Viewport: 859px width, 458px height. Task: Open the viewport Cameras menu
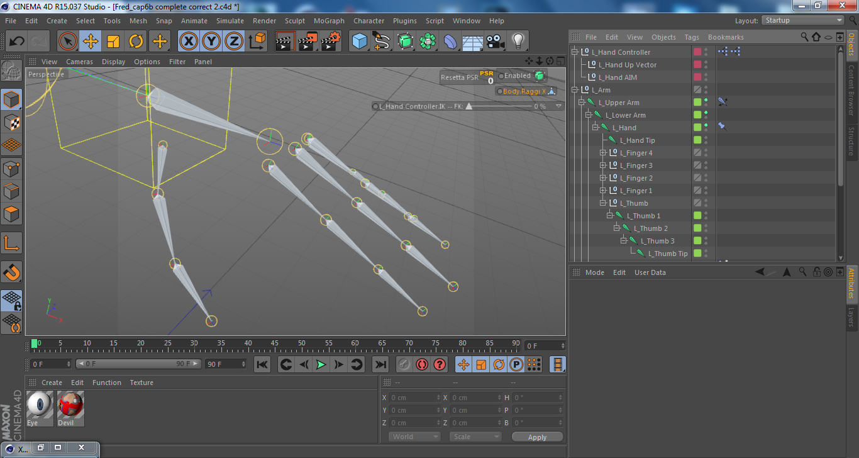tap(79, 62)
